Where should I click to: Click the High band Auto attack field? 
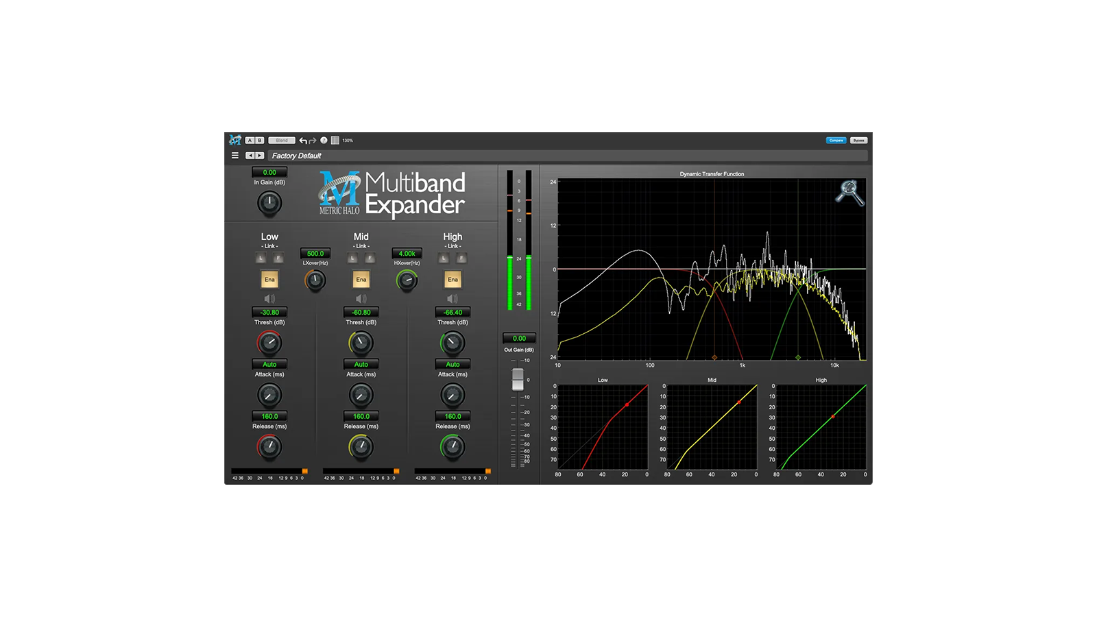(453, 364)
